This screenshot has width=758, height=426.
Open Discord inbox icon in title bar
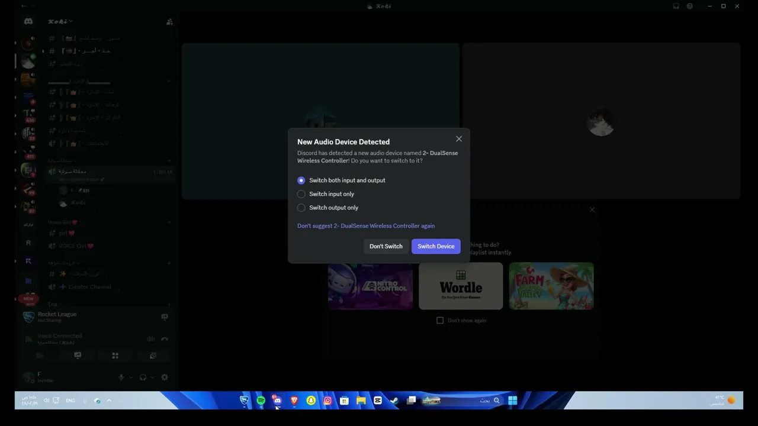(676, 6)
